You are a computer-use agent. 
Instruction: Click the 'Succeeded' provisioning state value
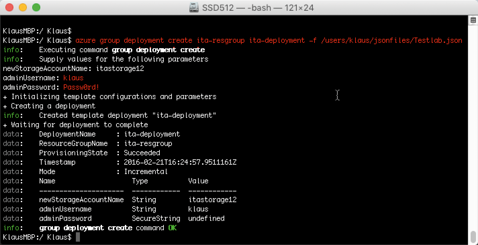point(142,153)
